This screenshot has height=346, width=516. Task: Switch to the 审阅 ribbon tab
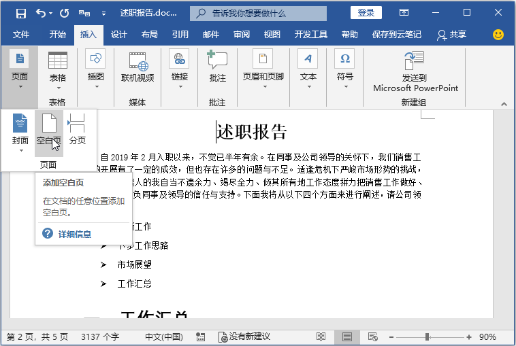pos(242,35)
